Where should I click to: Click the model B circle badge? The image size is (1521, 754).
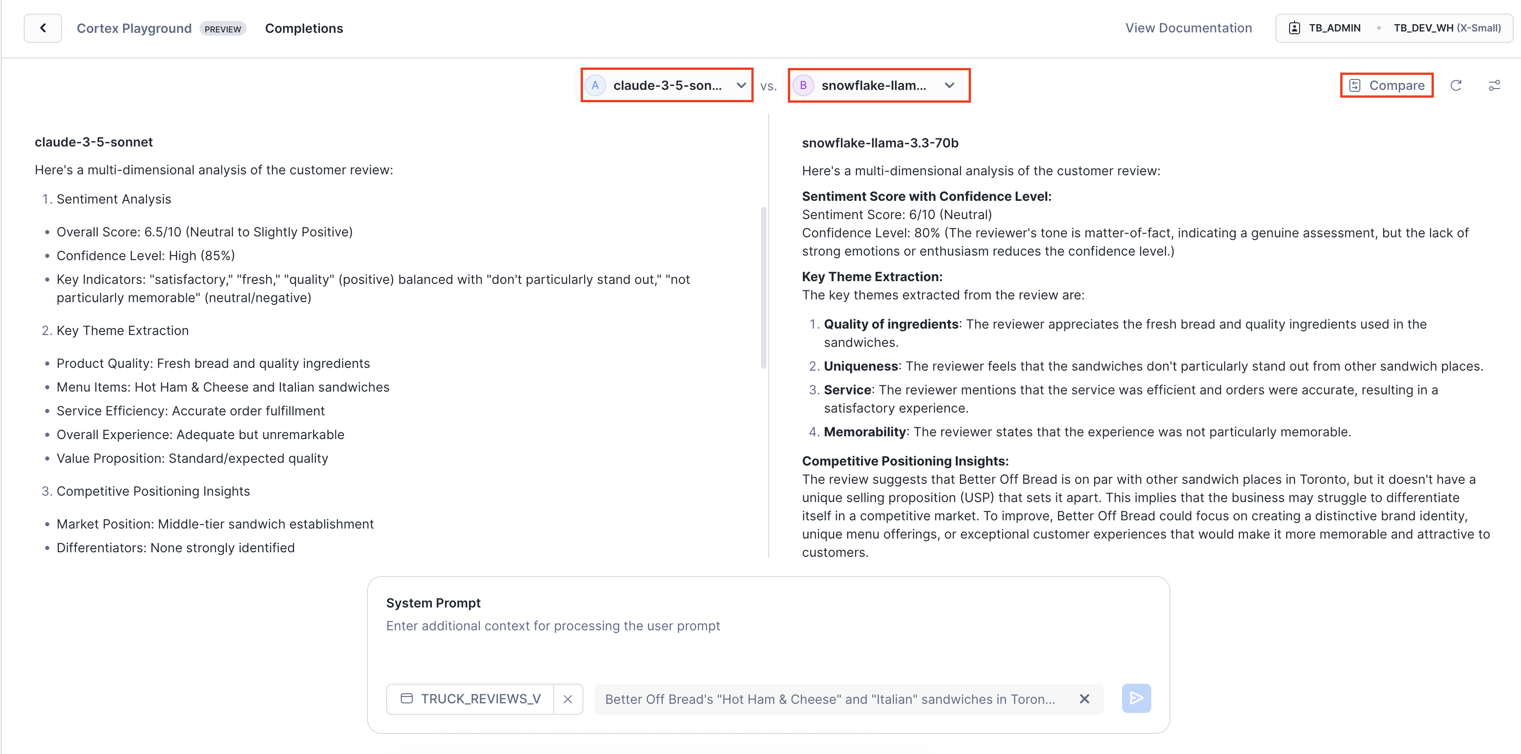pos(803,85)
